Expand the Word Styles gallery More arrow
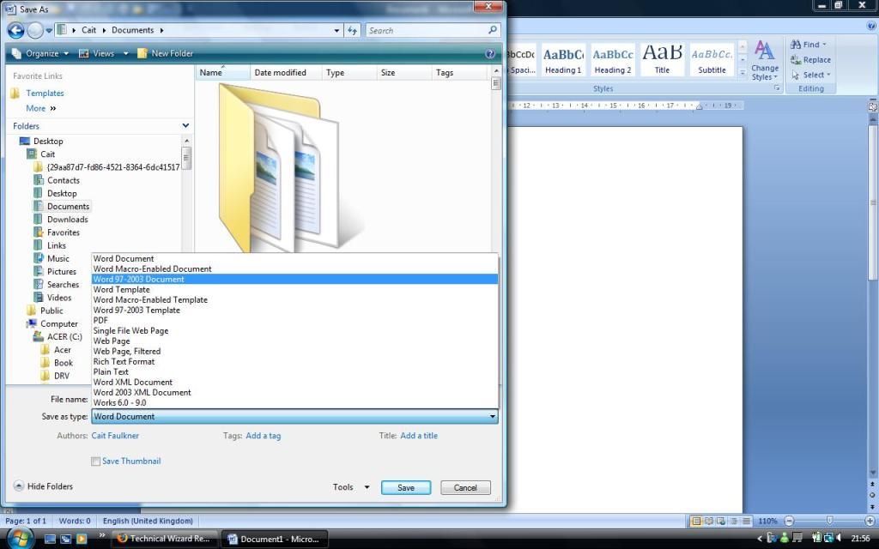 click(743, 73)
